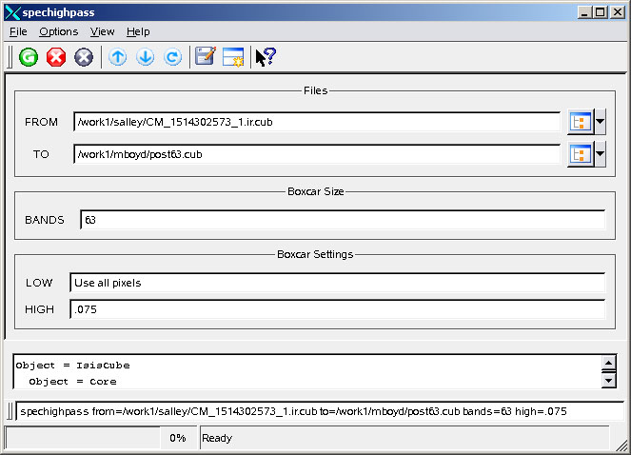Expand dropdown arrow beside FROM file button
Image resolution: width=631 pixels, height=455 pixels.
(600, 122)
